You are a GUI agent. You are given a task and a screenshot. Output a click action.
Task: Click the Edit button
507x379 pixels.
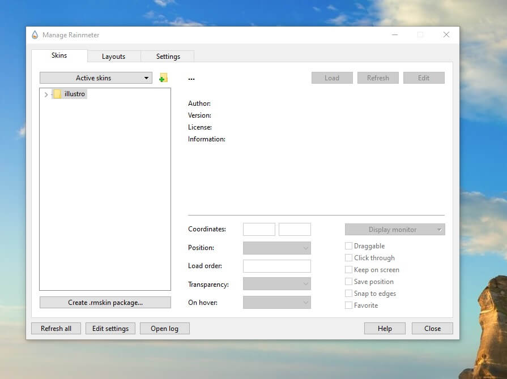tap(424, 78)
